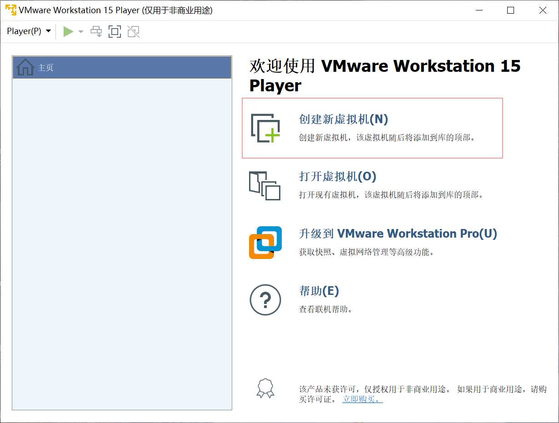Click description text 查看联机帮助
The height and width of the screenshot is (423, 559).
click(326, 309)
